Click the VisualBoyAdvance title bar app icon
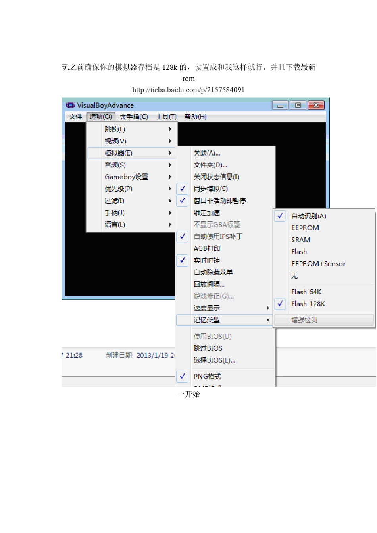 70,105
